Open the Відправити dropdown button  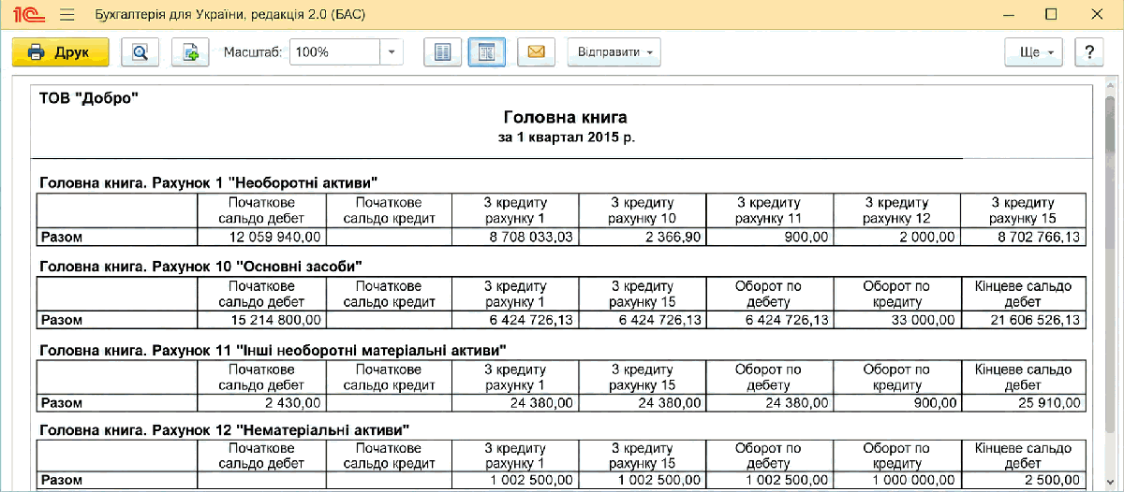pos(614,52)
